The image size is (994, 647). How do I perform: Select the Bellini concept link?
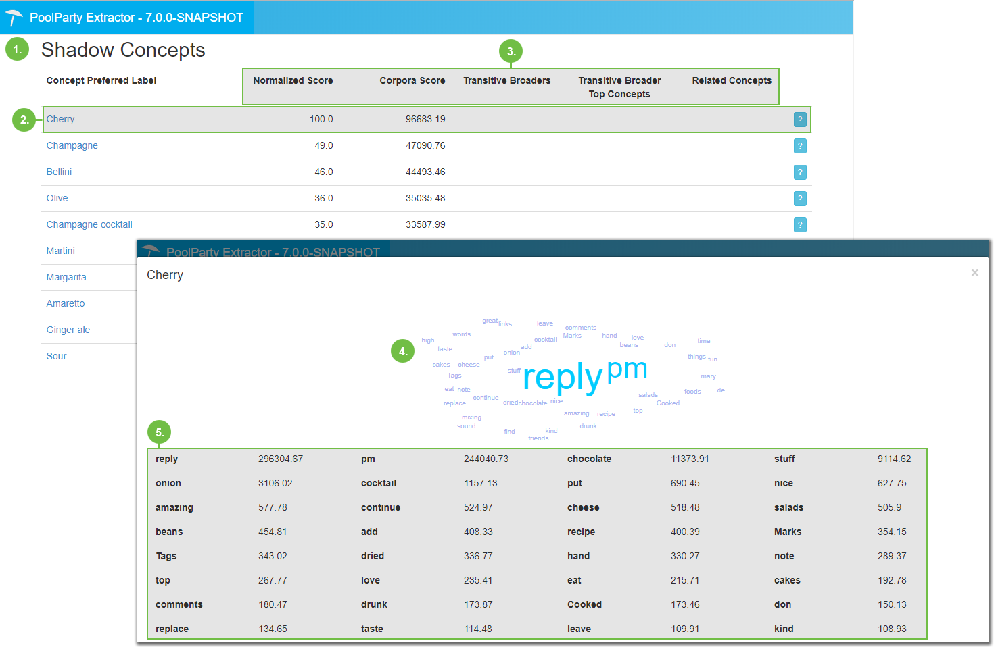(x=59, y=172)
